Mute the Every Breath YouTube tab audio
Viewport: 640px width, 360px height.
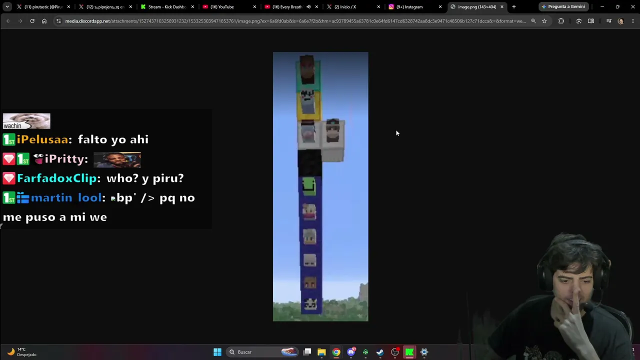(308, 7)
